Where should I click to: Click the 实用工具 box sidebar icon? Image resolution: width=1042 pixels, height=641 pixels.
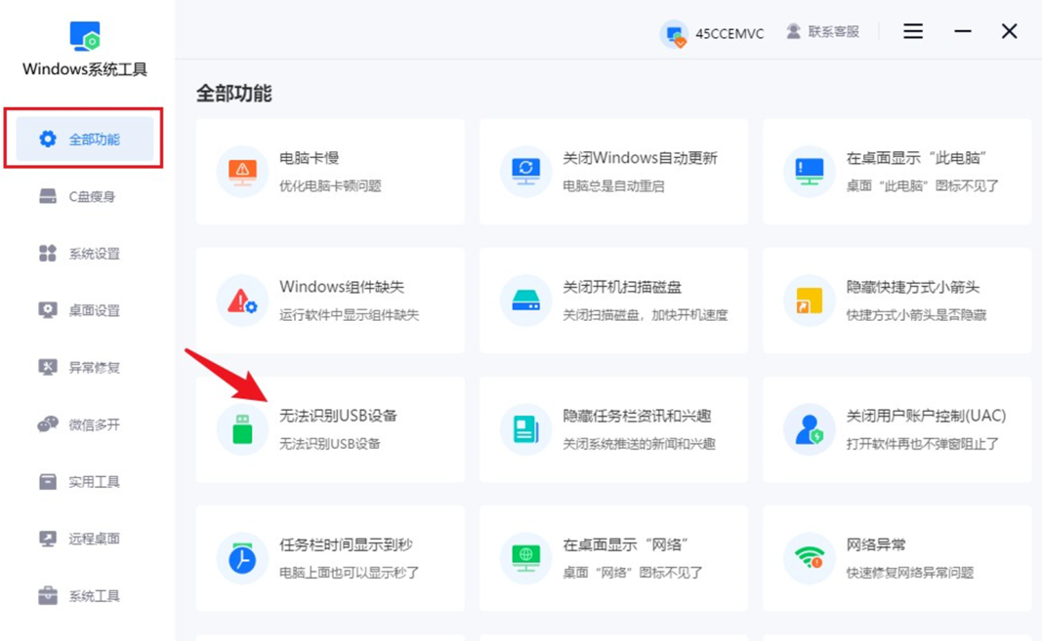tap(48, 482)
